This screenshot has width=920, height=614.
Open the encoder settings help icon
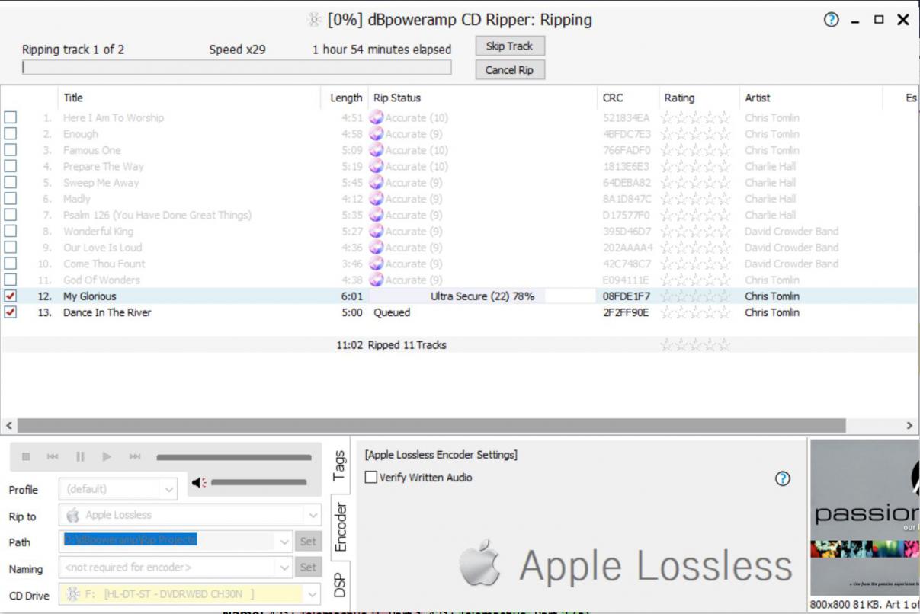782,478
